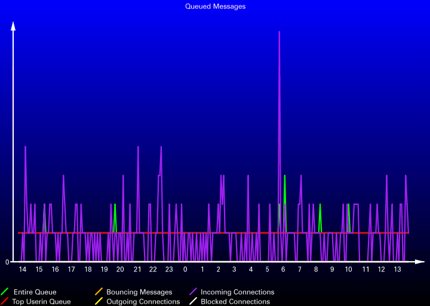The height and width of the screenshot is (306, 430).
Task: Click hour 13 on the time axis
Action: 397,270
